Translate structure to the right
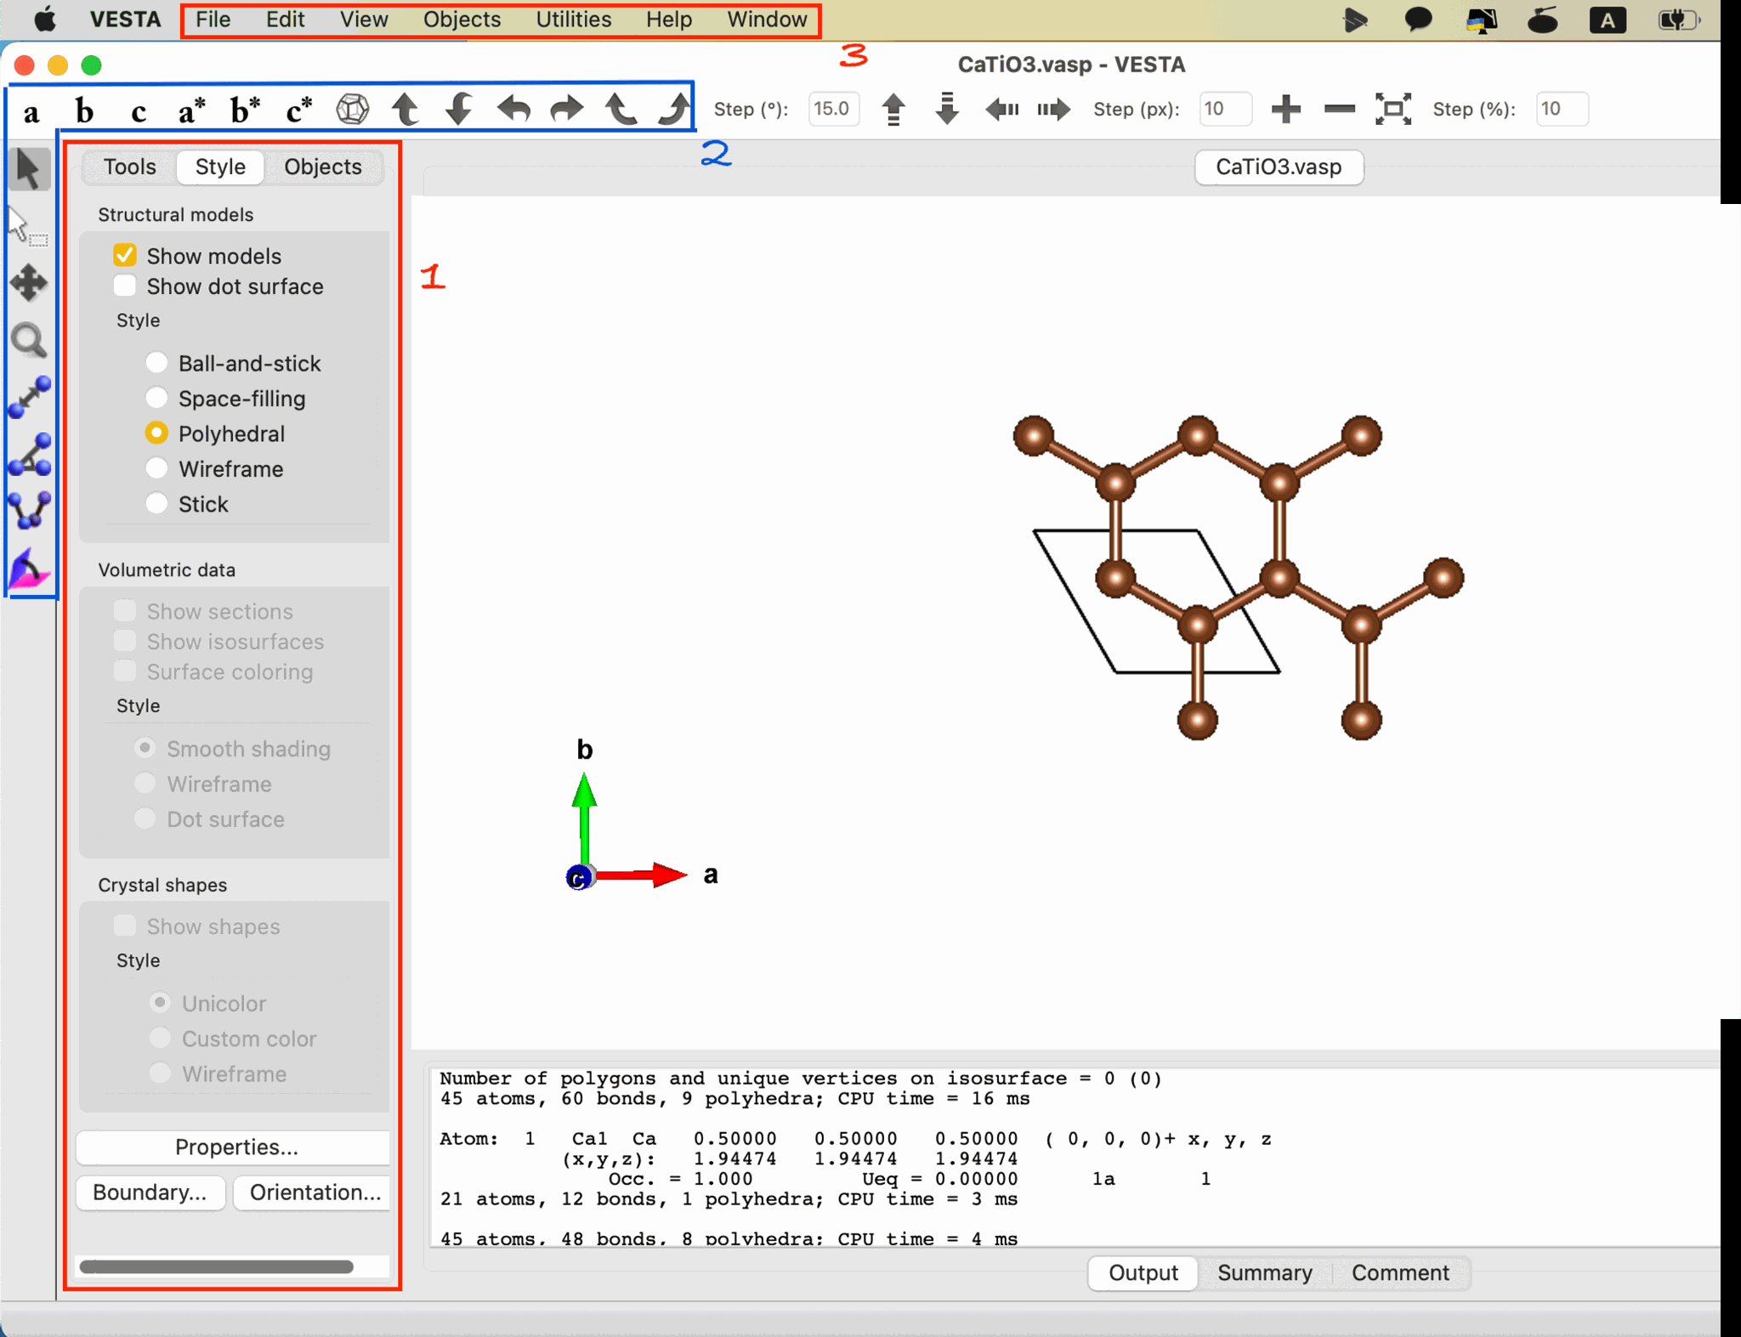 click(1054, 109)
